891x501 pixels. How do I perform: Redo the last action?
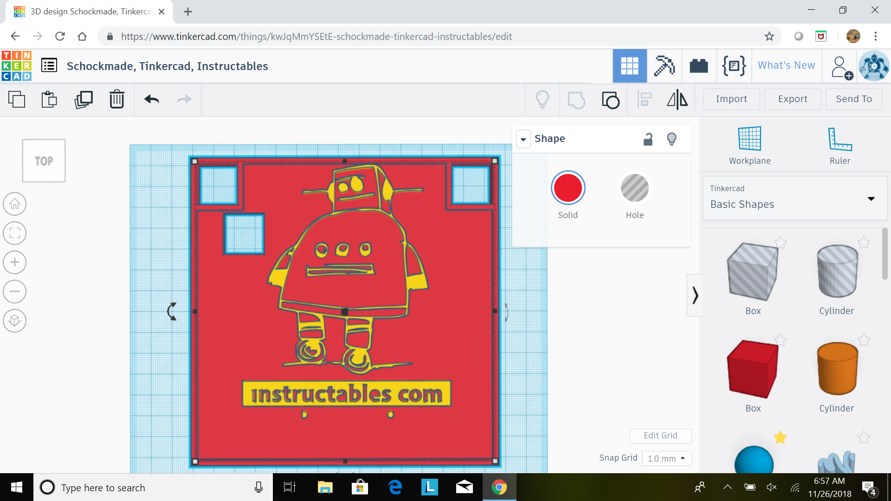tap(184, 99)
